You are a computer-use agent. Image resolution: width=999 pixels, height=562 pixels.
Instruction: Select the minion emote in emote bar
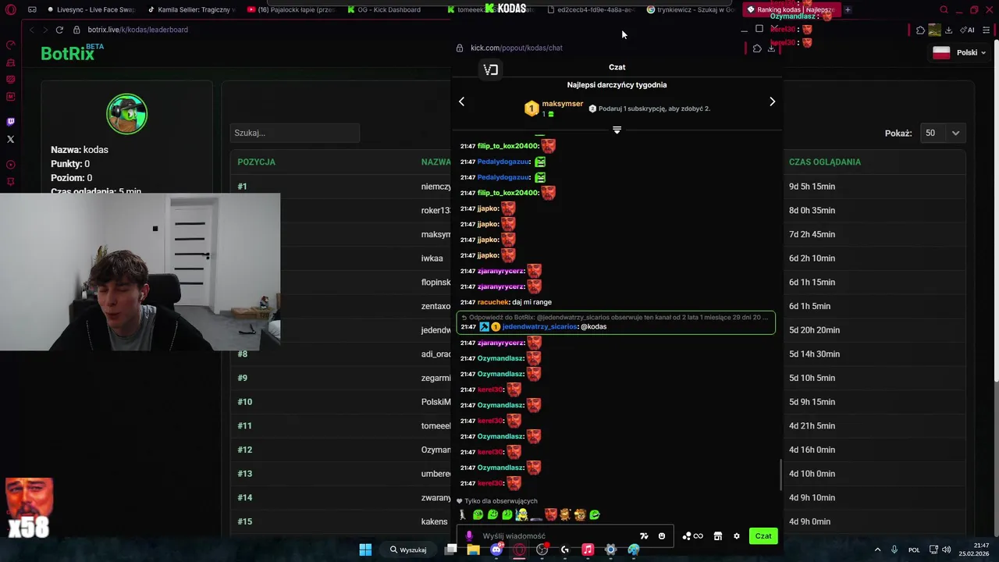(521, 514)
